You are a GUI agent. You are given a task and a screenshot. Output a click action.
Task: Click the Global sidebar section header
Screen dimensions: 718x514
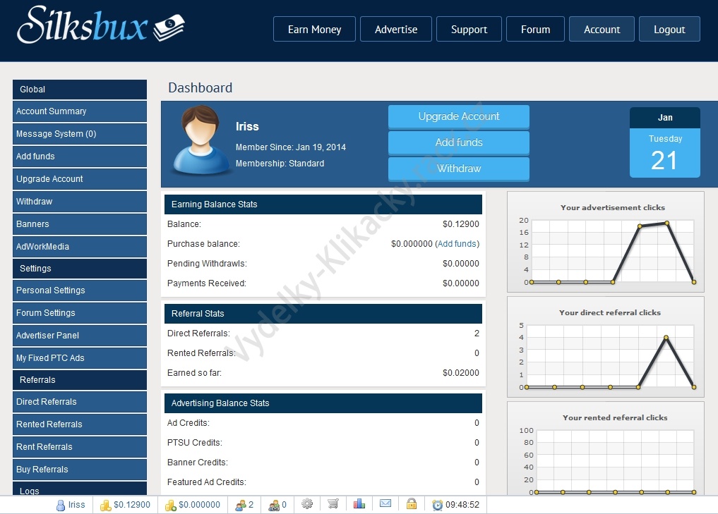coord(80,89)
